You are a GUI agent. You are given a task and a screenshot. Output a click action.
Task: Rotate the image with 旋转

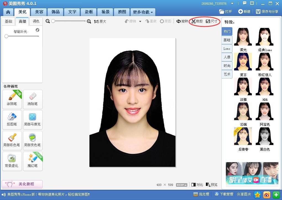coord(182,21)
